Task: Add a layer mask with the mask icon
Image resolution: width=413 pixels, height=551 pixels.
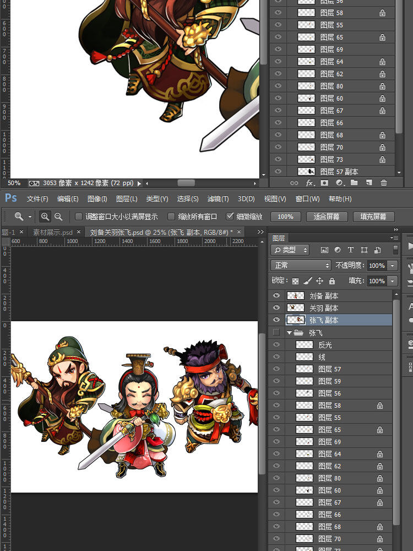Action: (x=324, y=183)
